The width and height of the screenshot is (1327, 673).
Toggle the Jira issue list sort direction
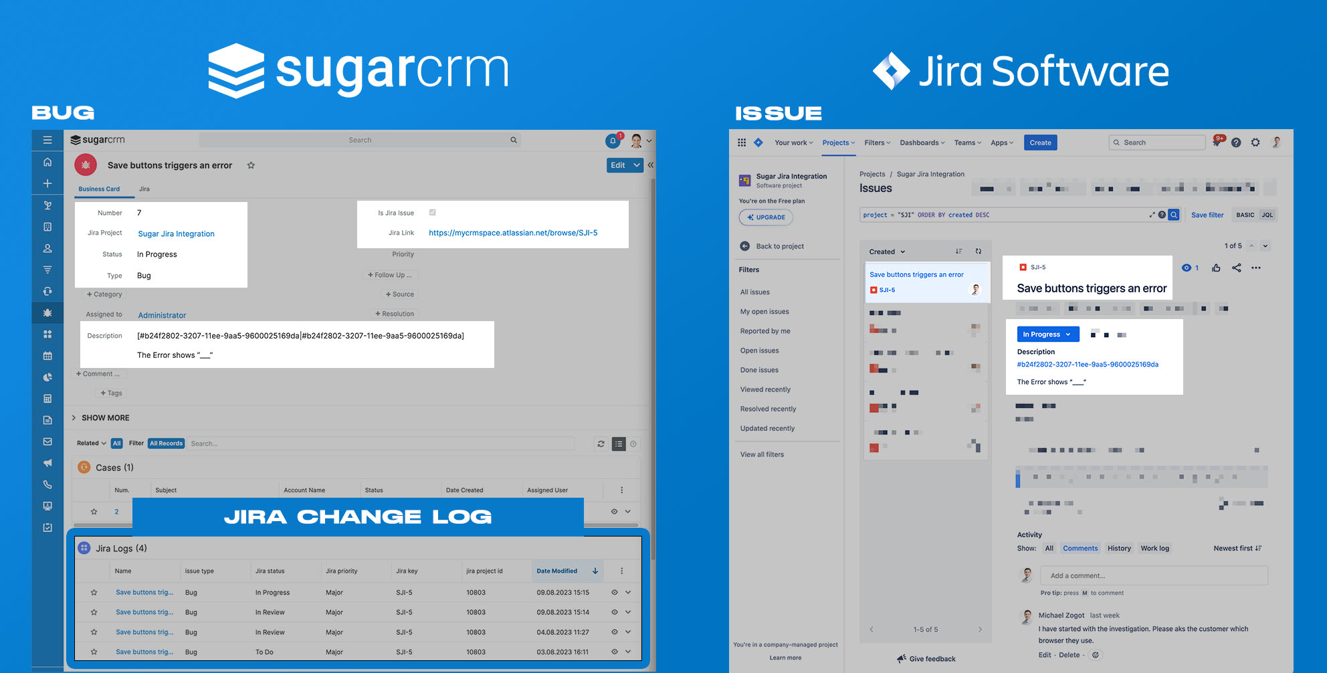[x=958, y=252]
